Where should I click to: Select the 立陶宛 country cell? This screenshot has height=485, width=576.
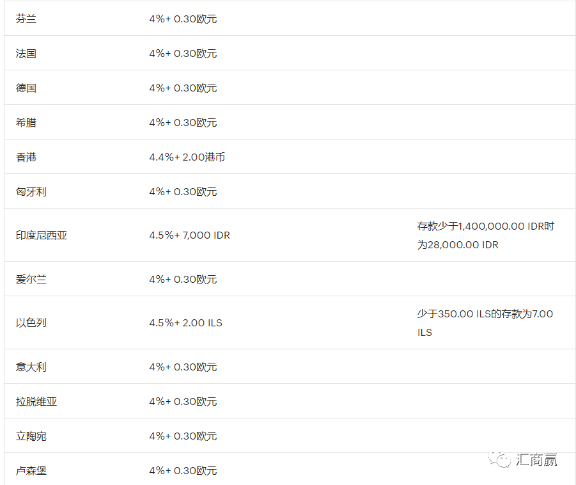[31, 436]
